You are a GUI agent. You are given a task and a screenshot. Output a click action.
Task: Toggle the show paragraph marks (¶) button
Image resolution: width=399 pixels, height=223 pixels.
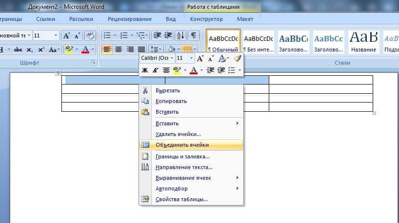(193, 35)
